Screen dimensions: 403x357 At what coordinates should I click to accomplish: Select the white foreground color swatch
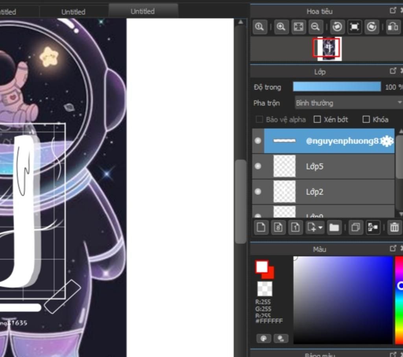coord(262,266)
